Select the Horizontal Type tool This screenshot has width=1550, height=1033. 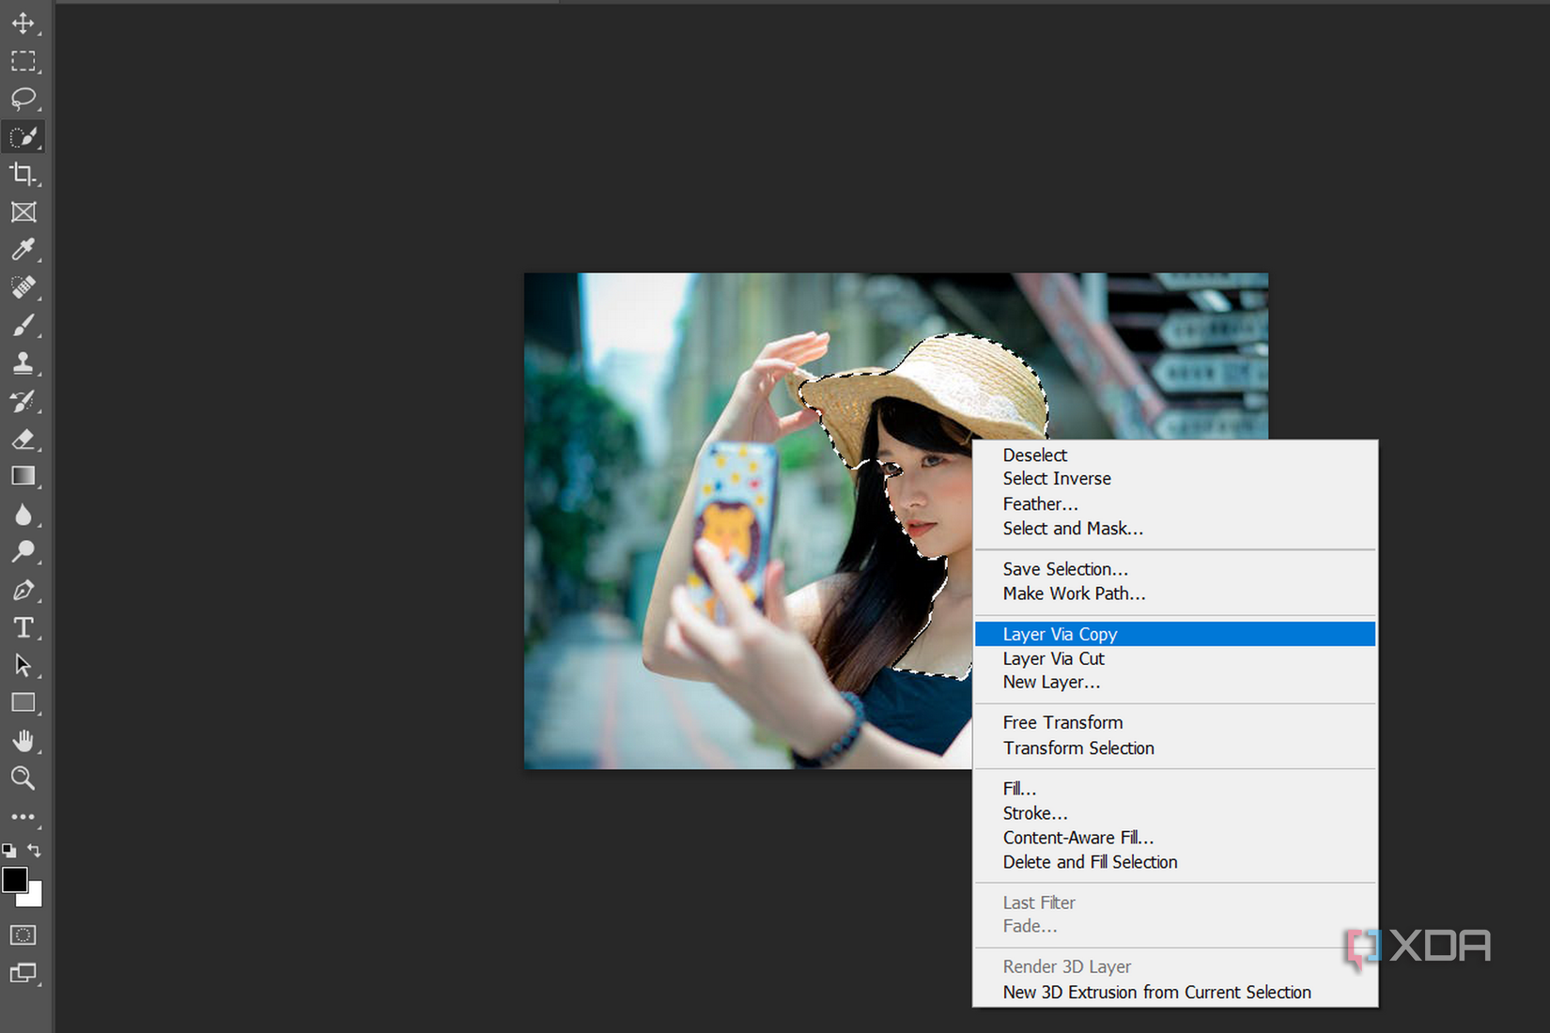pyautogui.click(x=23, y=627)
